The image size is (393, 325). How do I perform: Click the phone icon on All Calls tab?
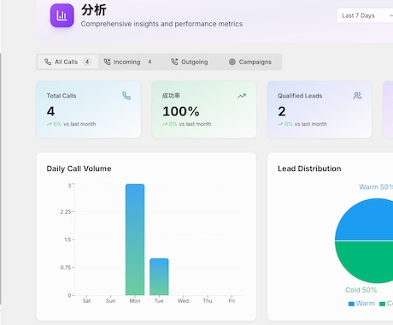(x=48, y=62)
